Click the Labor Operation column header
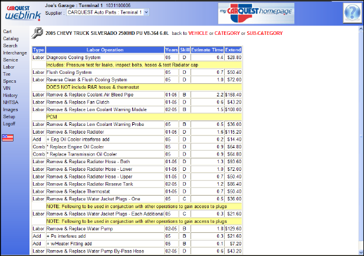 (x=105, y=50)
